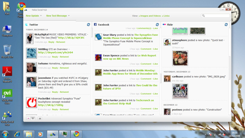
Task: Click the Facebook logo in column header
Action: [95, 25]
